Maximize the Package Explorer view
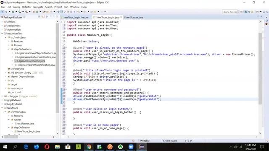 pyautogui.click(x=57, y=16)
